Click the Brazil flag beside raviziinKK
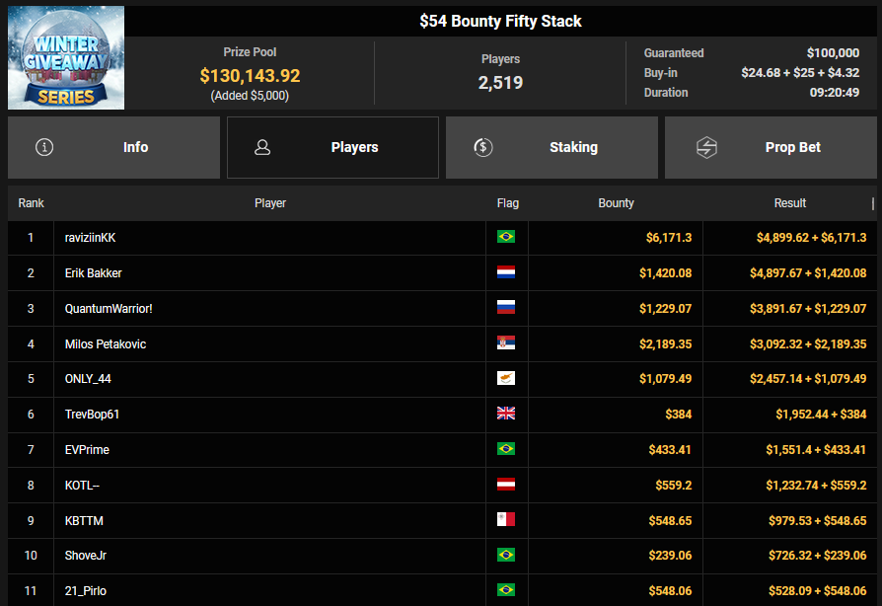 tap(506, 237)
